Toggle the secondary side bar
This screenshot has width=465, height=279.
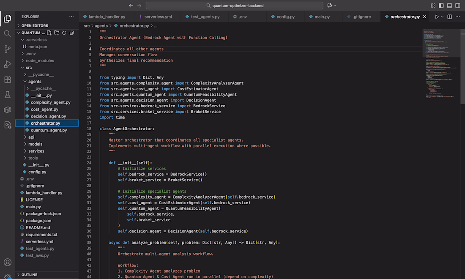pyautogui.click(x=458, y=5)
